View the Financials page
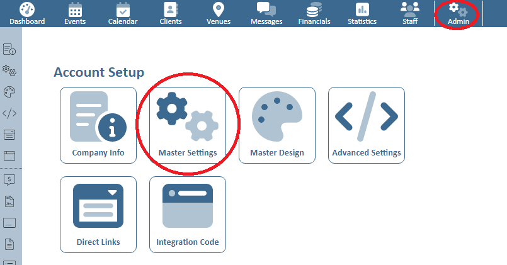Screen dimensions: 507x265 pyautogui.click(x=314, y=13)
